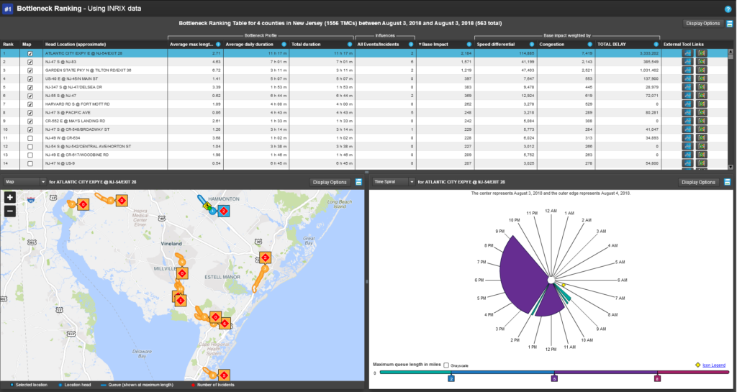Image resolution: width=737 pixels, height=392 pixels.
Task: Click the help question mark icon
Action: coord(728,9)
